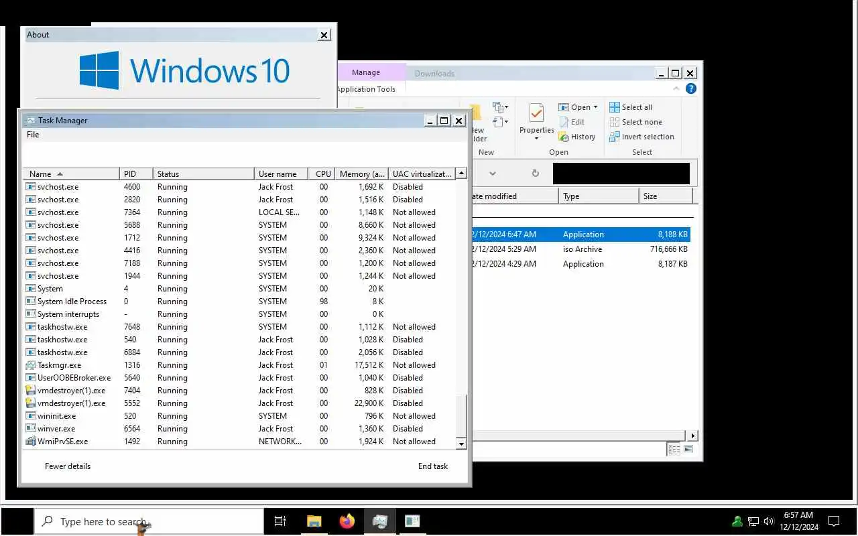Click Task Manager scrollbar down arrow

[x=461, y=444]
